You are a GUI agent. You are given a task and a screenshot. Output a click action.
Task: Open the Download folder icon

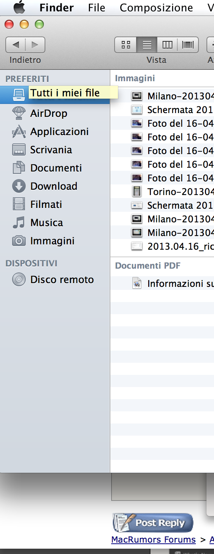[x=19, y=186]
